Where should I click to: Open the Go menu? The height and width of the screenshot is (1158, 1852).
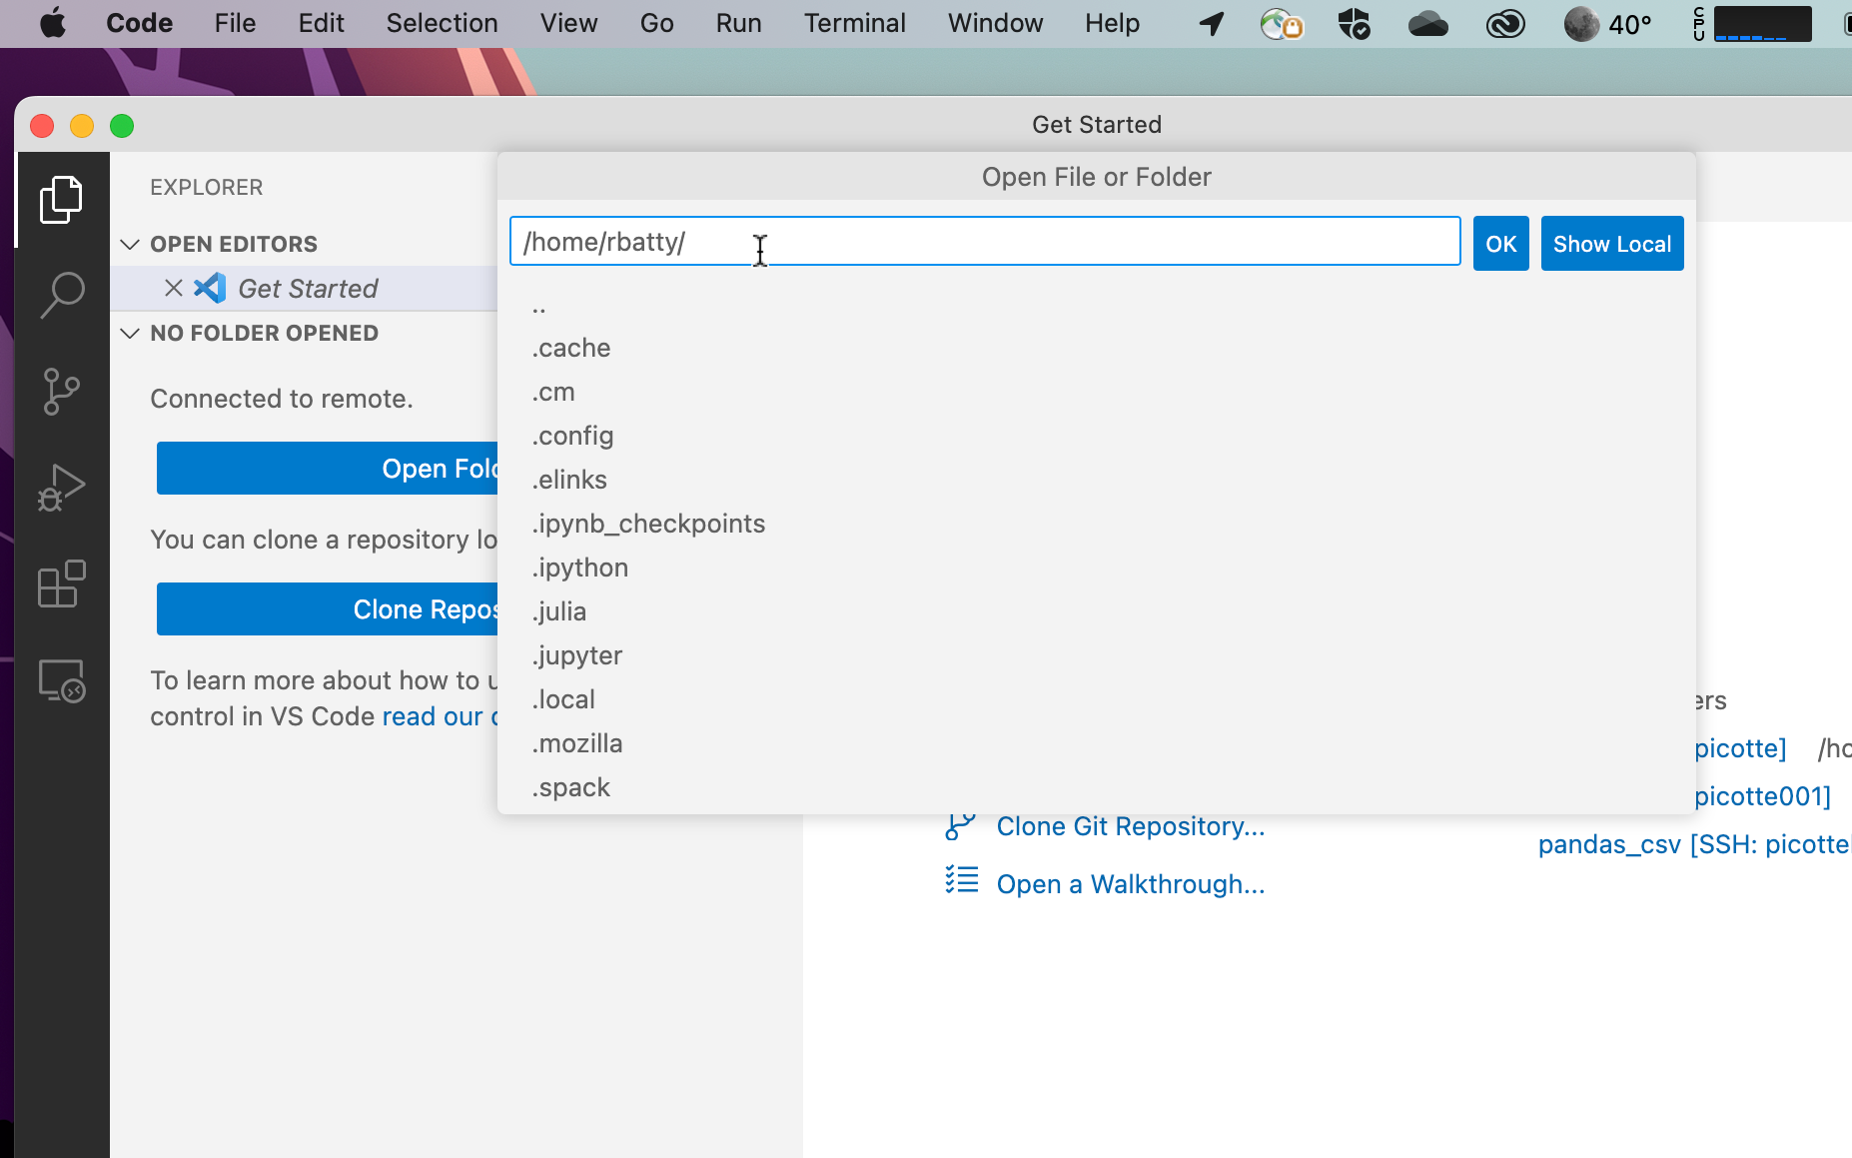(656, 23)
